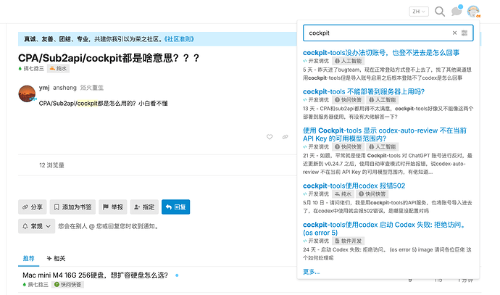Open the 常规 notification level dropdown

[x=36, y=226]
